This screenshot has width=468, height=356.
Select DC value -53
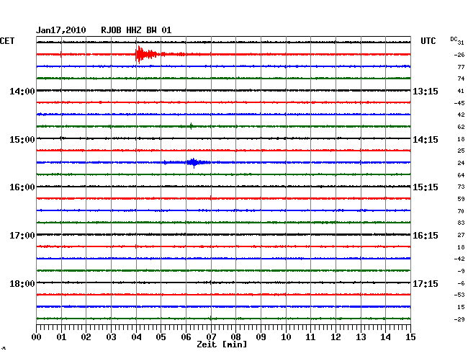[459, 295]
